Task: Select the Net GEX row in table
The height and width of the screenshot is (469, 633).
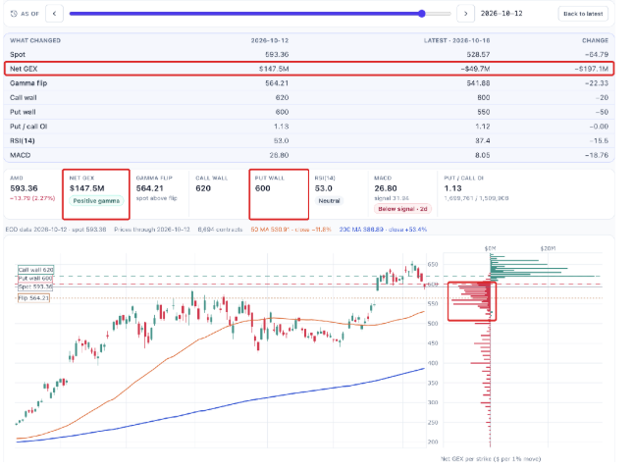Action: (309, 69)
